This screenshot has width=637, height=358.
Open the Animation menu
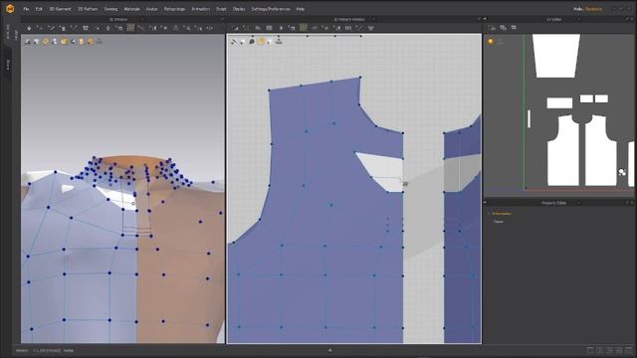coord(201,9)
